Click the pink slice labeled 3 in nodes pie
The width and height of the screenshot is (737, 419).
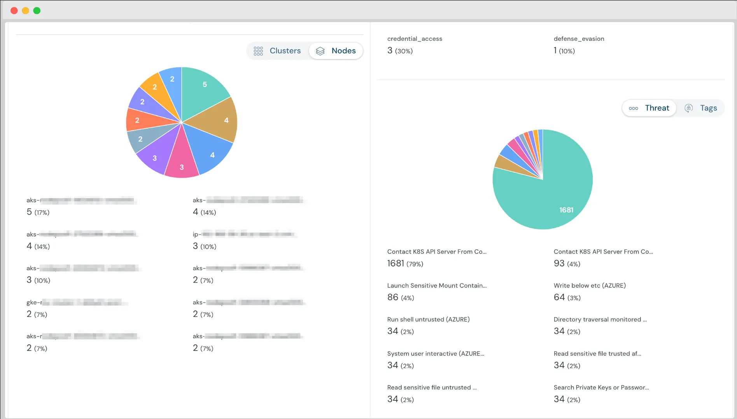pyautogui.click(x=182, y=166)
